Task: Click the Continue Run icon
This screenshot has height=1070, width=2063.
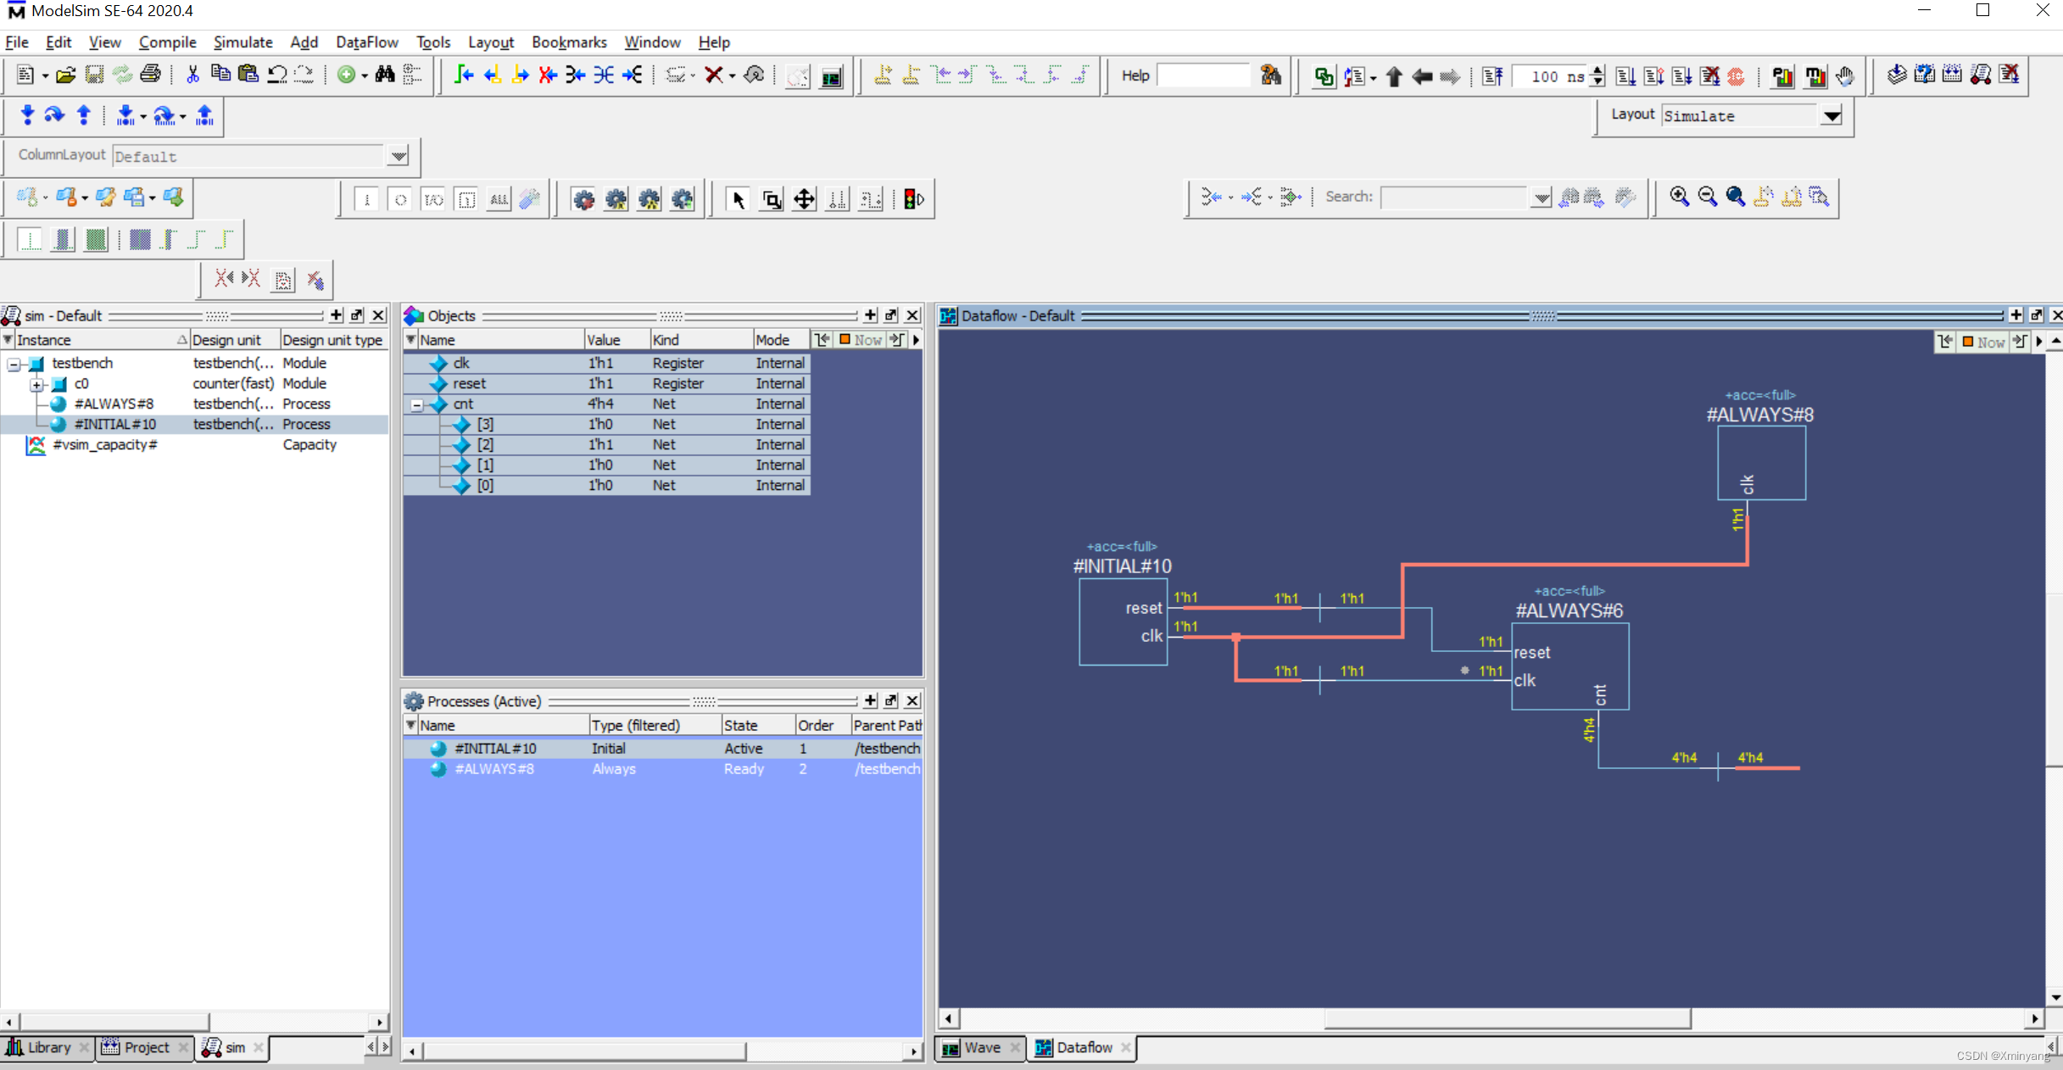Action: [1653, 76]
